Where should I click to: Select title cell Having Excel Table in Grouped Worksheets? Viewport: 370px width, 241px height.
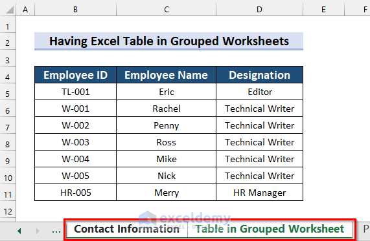(x=168, y=41)
